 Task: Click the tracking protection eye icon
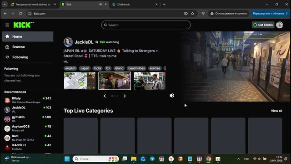click(186, 14)
